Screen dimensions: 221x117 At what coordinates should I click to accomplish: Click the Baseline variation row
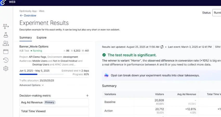161,102
